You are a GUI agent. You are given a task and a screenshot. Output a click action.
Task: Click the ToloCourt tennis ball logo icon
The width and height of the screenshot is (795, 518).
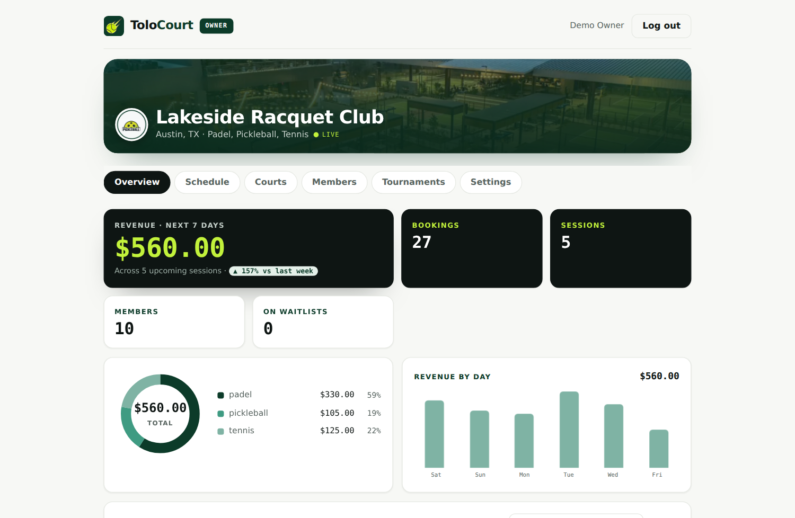pos(114,26)
